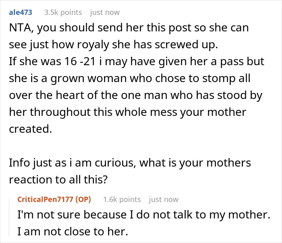This screenshot has height=243, width=282.
Task: Click the 1.6k points score
Action: (x=122, y=200)
